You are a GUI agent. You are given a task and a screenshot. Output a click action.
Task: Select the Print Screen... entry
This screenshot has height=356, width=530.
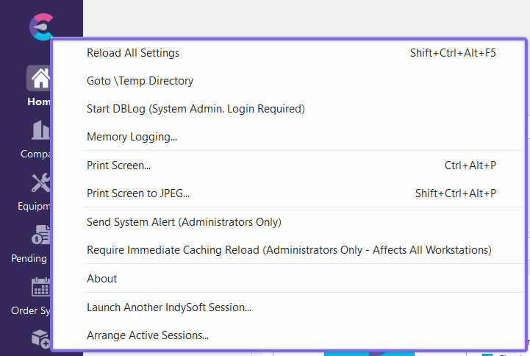pyautogui.click(x=118, y=165)
